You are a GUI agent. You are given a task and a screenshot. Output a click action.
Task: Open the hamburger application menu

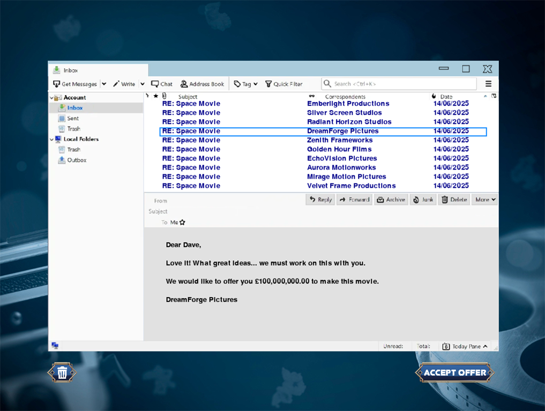click(x=488, y=84)
